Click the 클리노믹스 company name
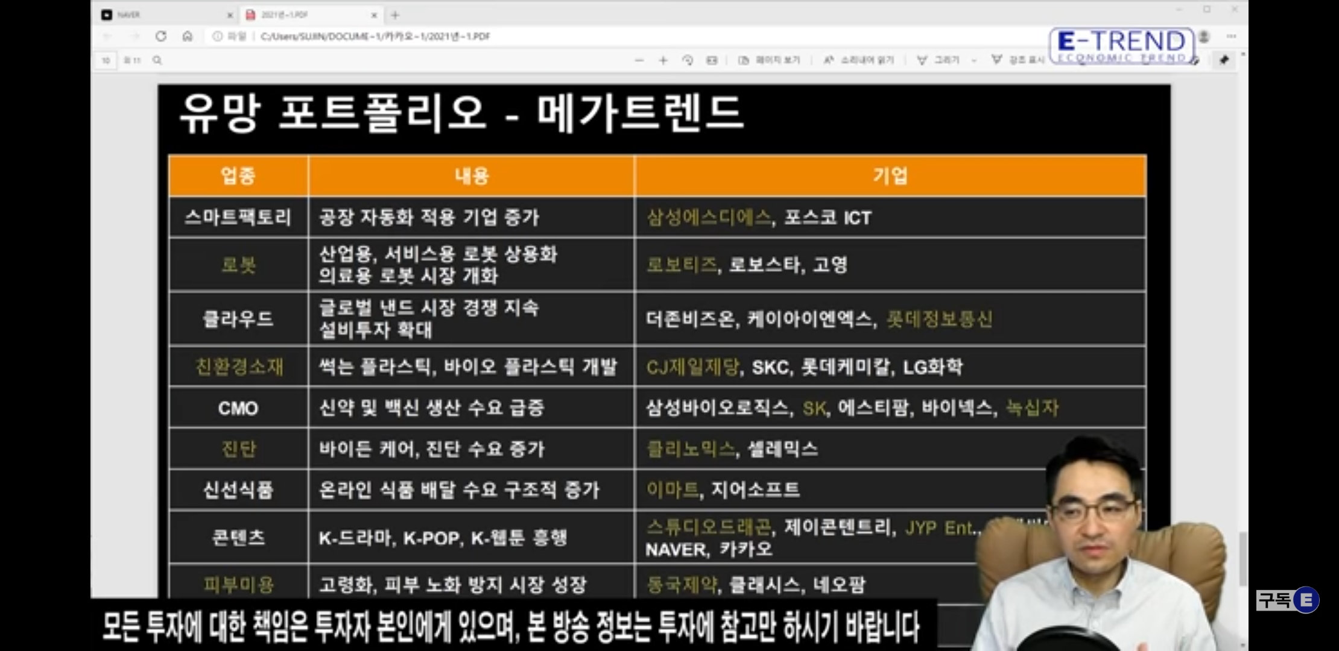 tap(691, 448)
